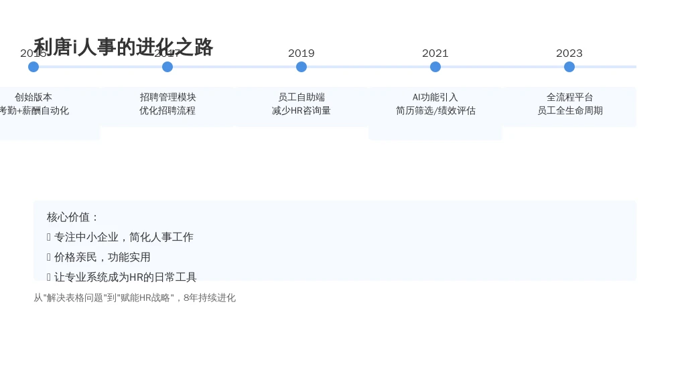Click the bullet 价格亲民，功能实用
Viewport: 686px width, 385px height.
coord(98,257)
